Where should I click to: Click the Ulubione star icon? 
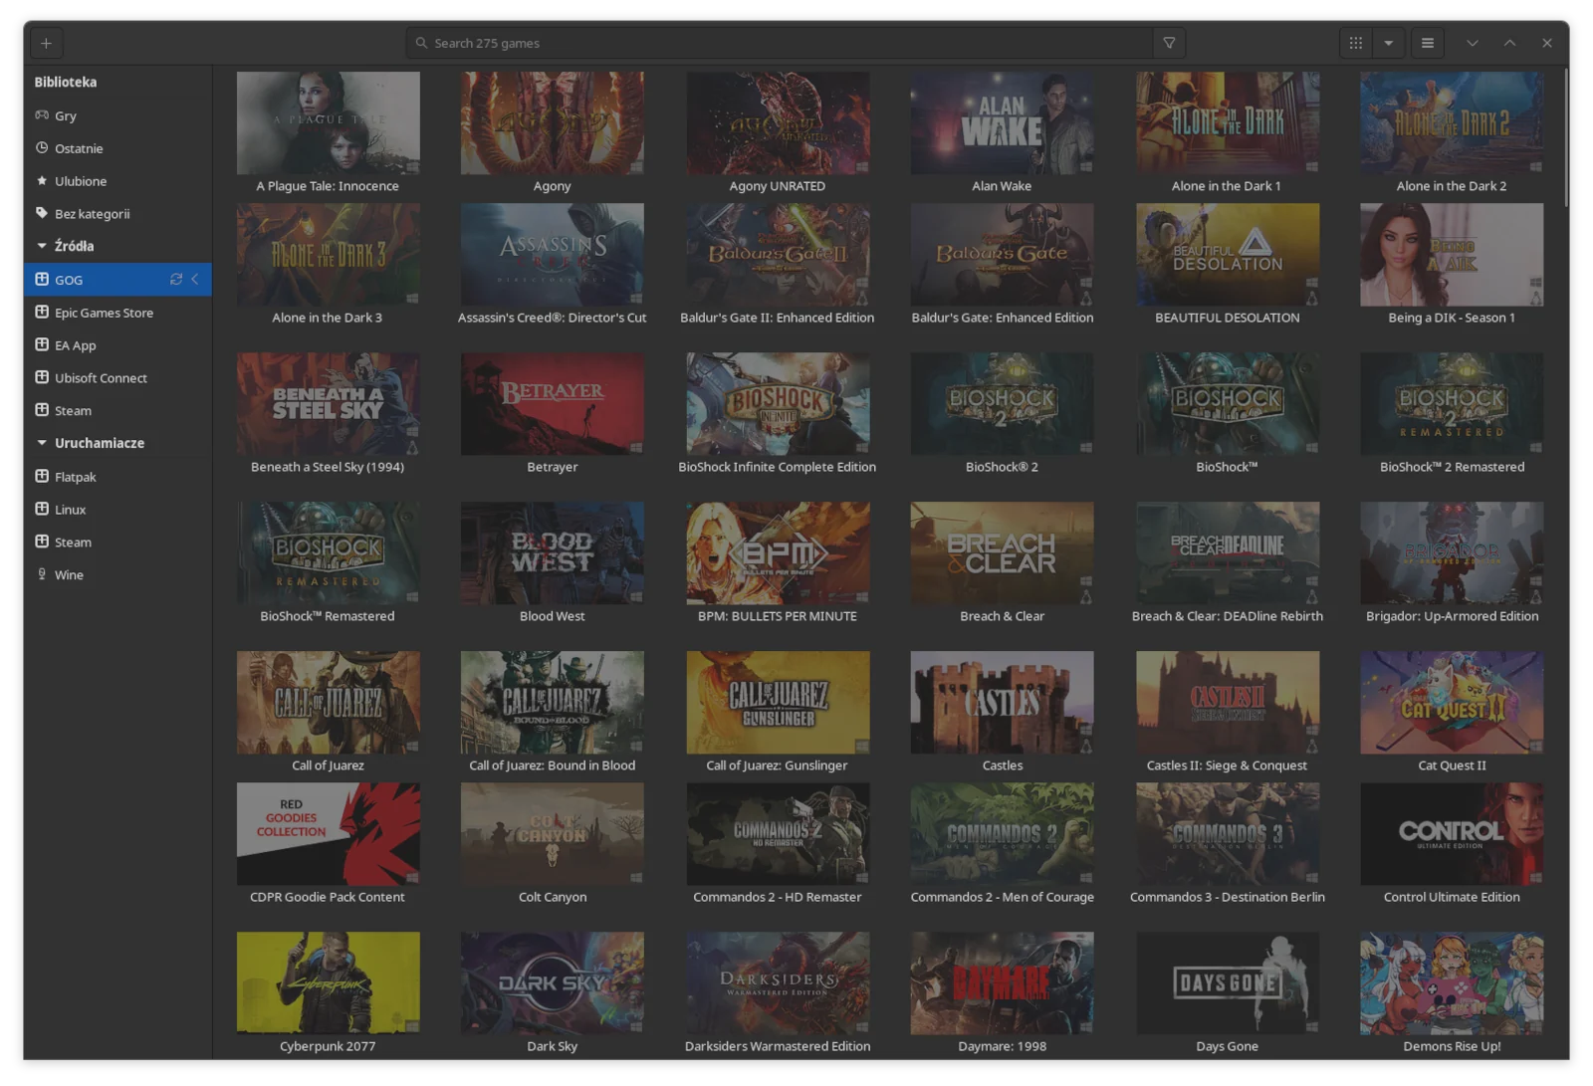pos(42,181)
